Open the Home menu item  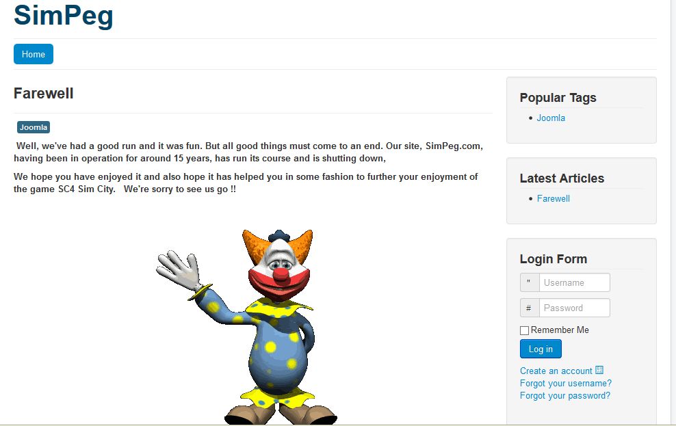point(34,54)
